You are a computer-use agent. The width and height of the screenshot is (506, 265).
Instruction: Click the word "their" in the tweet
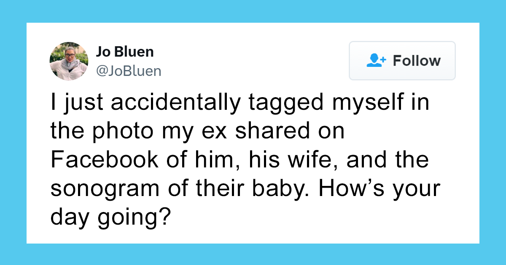tap(221, 188)
